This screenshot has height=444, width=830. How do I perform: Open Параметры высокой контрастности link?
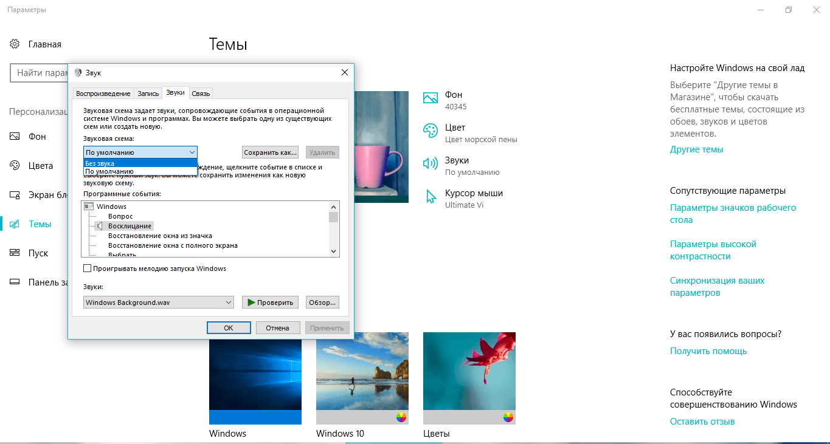coord(713,250)
